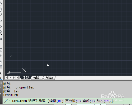Click the LENGTHEN history text line
The image size is (132, 105).
(x=11, y=95)
